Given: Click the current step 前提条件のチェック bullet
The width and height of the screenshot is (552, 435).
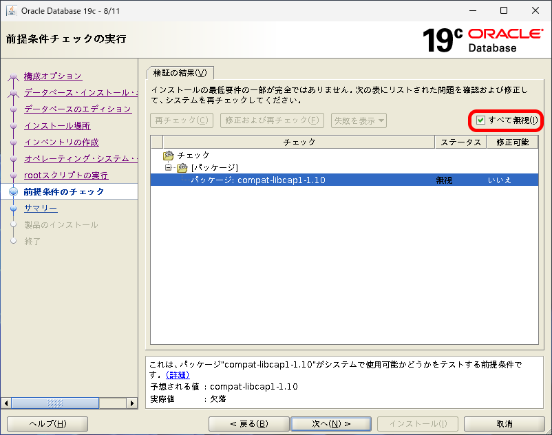Looking at the screenshot, I should point(13,192).
